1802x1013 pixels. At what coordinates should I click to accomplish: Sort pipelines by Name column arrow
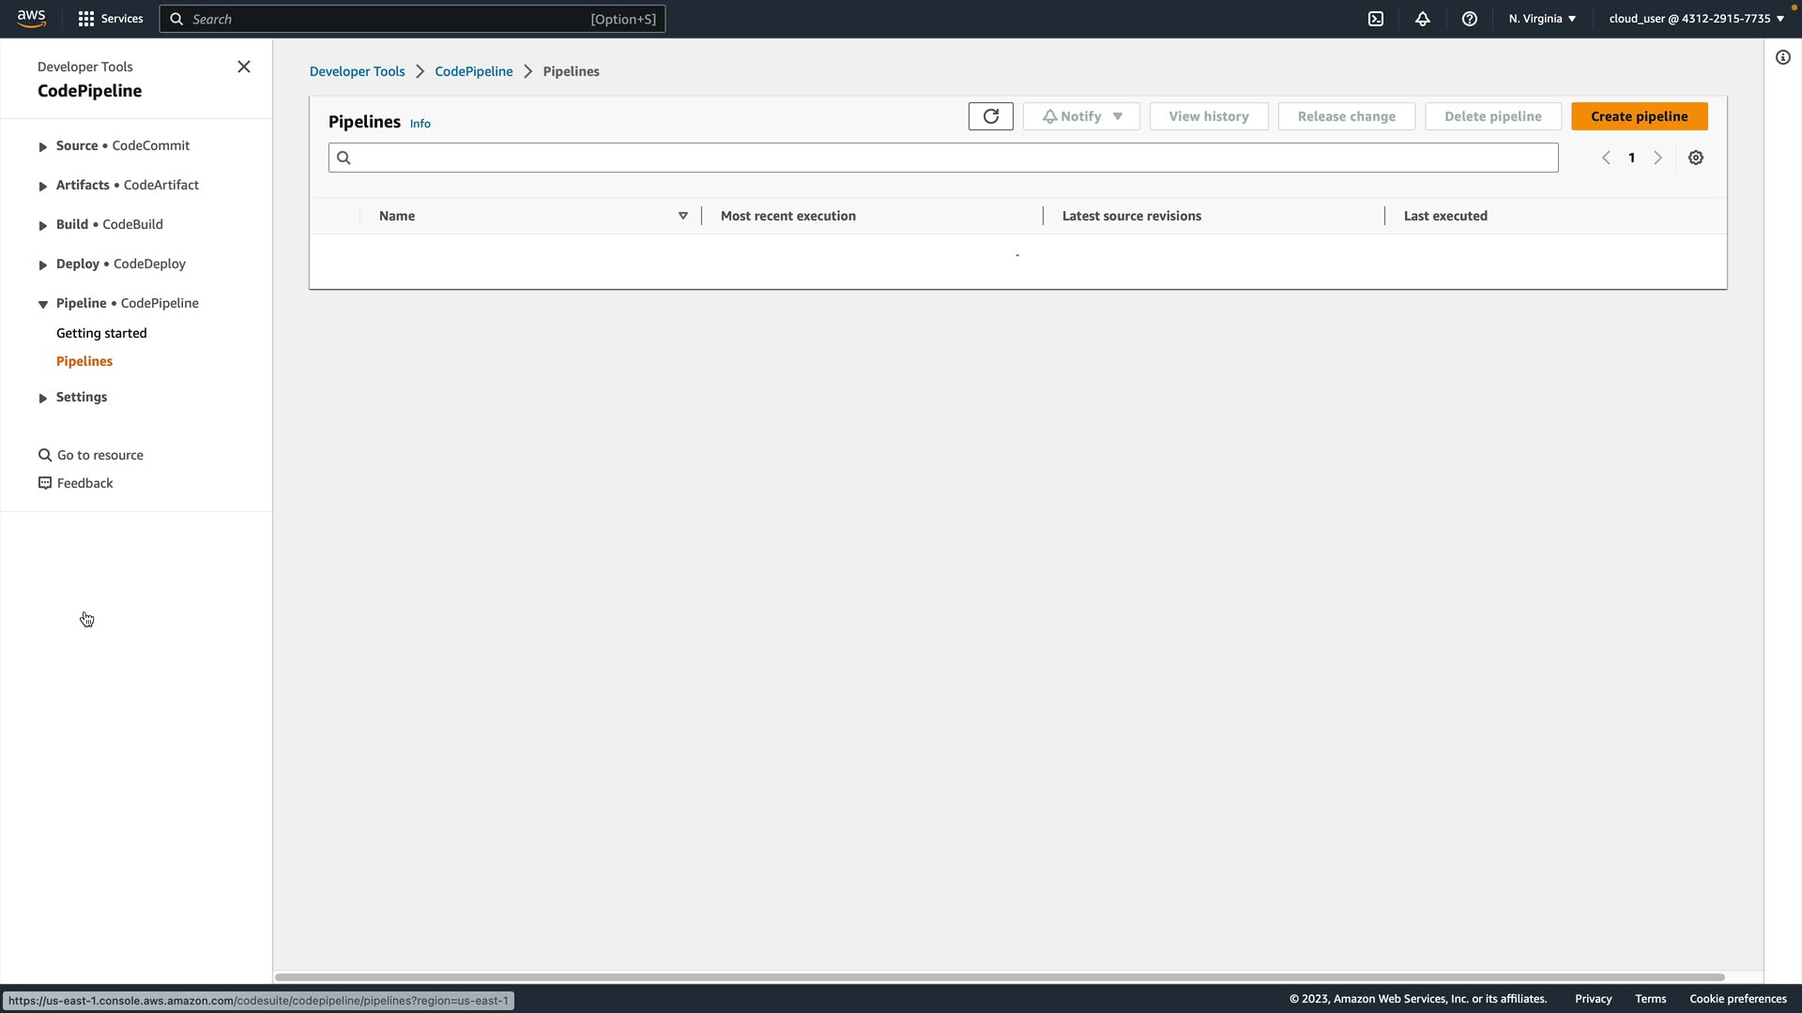click(x=683, y=216)
